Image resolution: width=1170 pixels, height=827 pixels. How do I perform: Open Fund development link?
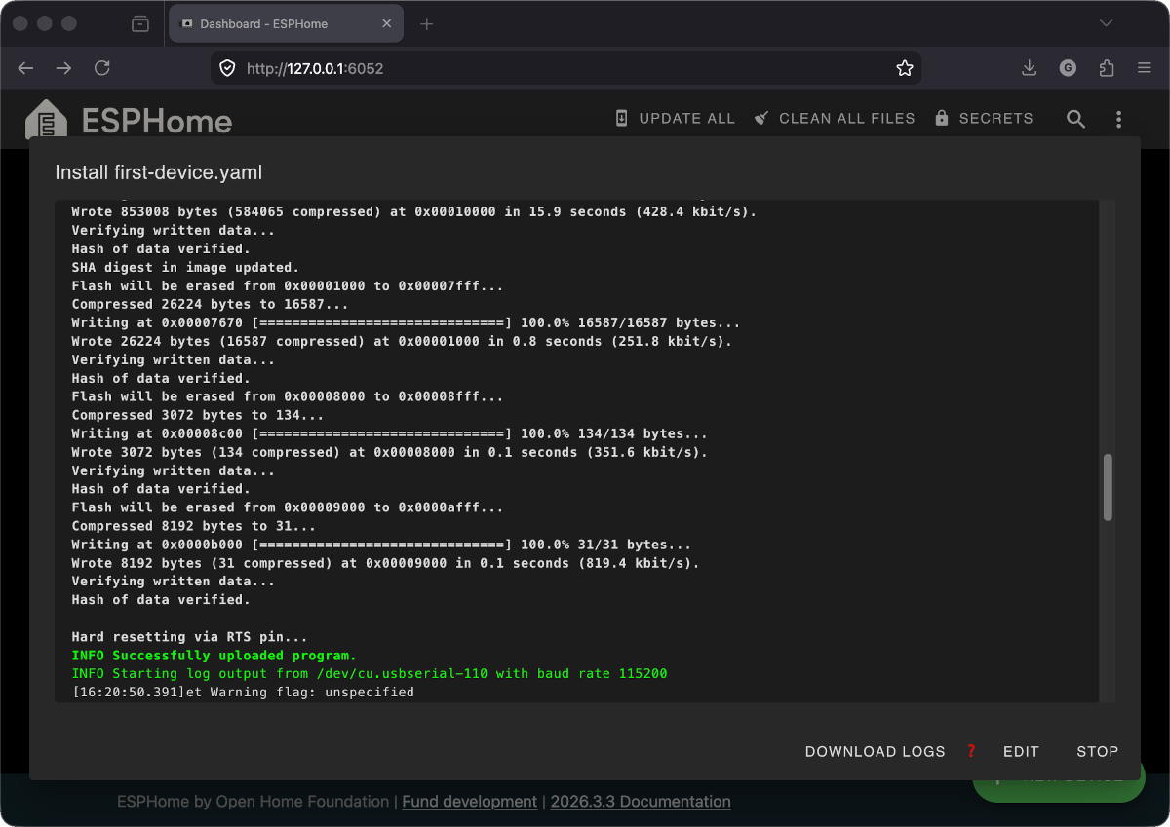click(x=470, y=802)
